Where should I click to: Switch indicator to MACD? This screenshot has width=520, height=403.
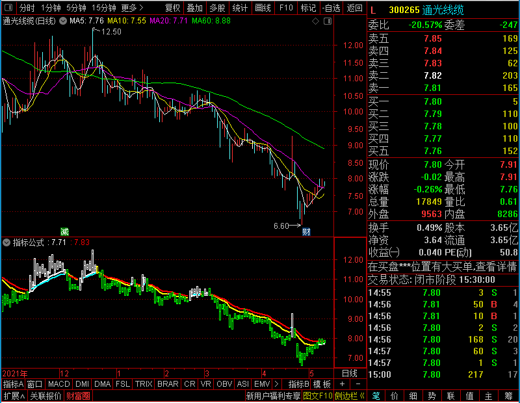click(x=58, y=384)
